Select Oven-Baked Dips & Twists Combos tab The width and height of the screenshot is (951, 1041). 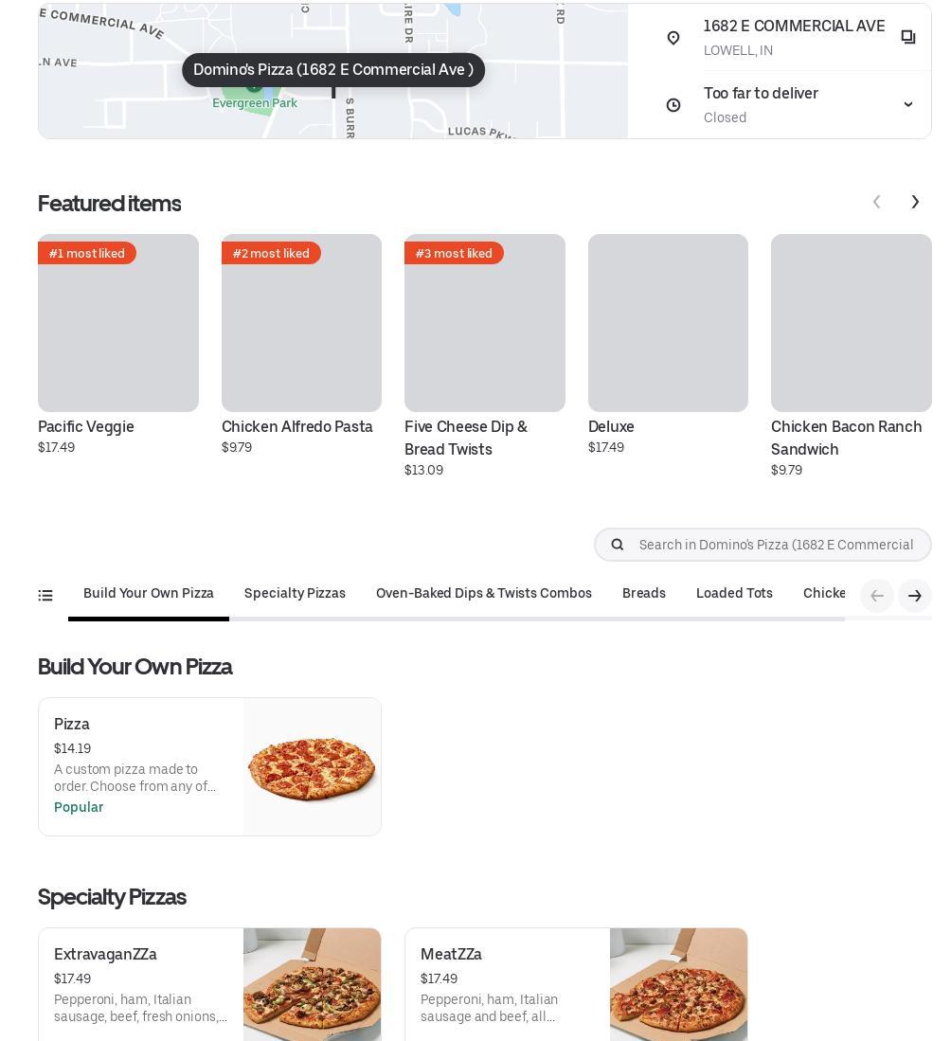click(x=484, y=594)
